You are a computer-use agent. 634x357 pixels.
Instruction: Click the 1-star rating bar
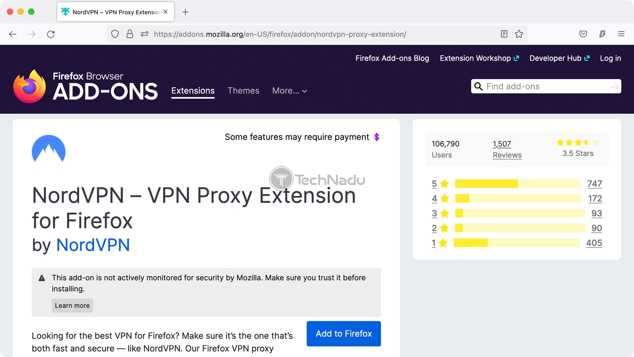517,243
